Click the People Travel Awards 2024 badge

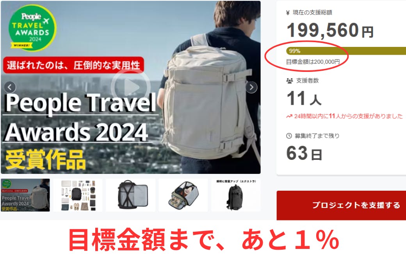(x=32, y=28)
